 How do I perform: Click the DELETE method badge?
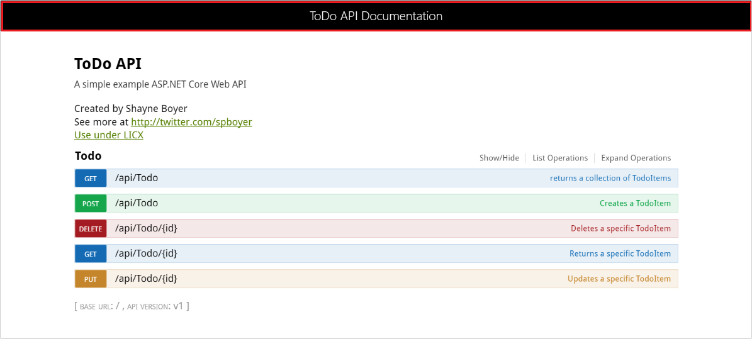pos(91,229)
